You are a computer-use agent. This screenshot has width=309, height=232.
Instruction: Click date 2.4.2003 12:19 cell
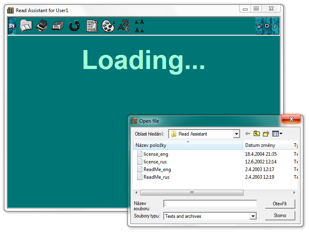(x=259, y=177)
